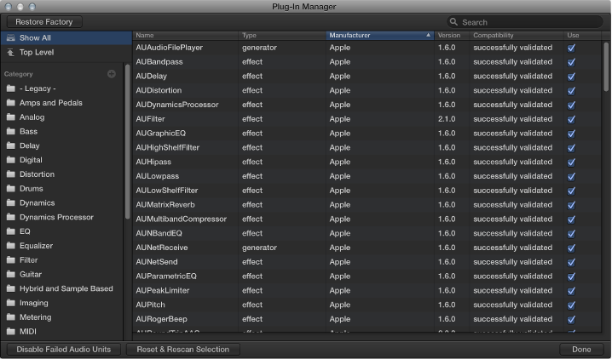Click the Hybrid and Sample Based folder icon

pos(11,288)
